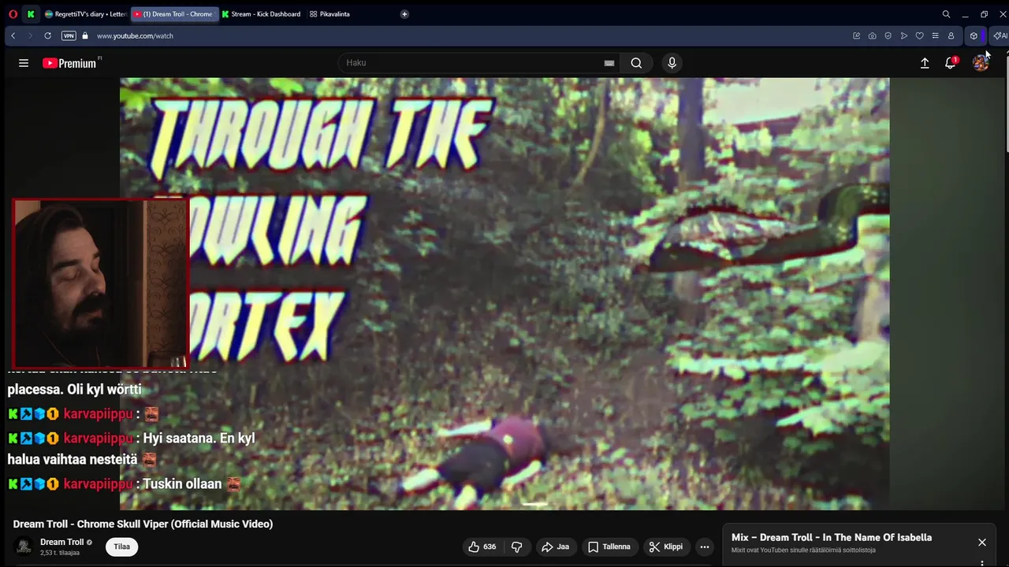
Task: Open the extensions cube icon
Action: pos(974,35)
